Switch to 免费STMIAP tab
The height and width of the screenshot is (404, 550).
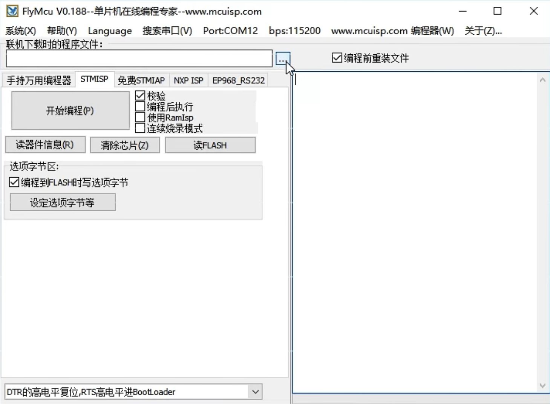(x=141, y=80)
